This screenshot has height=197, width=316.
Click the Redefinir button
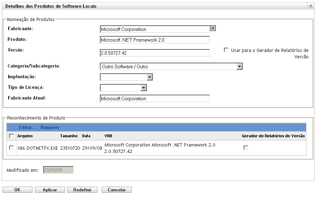coord(82,190)
